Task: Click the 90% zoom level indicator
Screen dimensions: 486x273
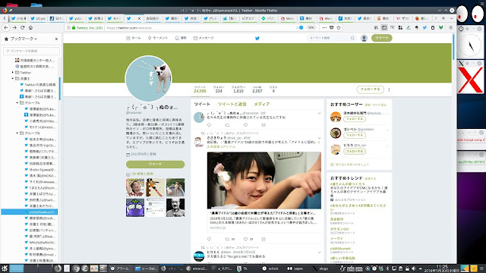Action: click(x=311, y=27)
